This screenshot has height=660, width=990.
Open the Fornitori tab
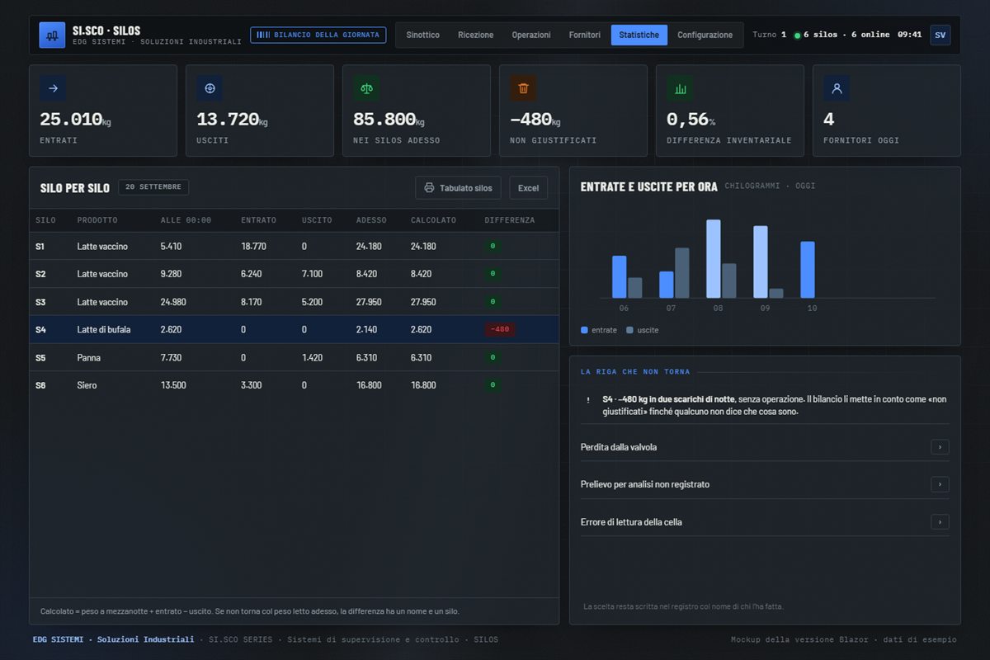pos(585,35)
